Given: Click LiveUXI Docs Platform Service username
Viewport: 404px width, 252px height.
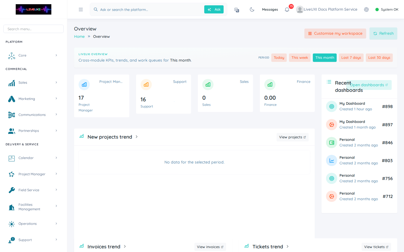Looking at the screenshot, I should click(330, 10).
